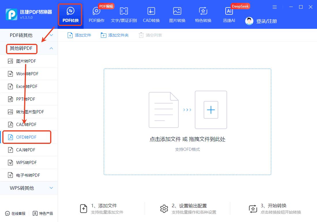Click the 清空列表 clear list icon
The width and height of the screenshot is (317, 222).
point(150,35)
